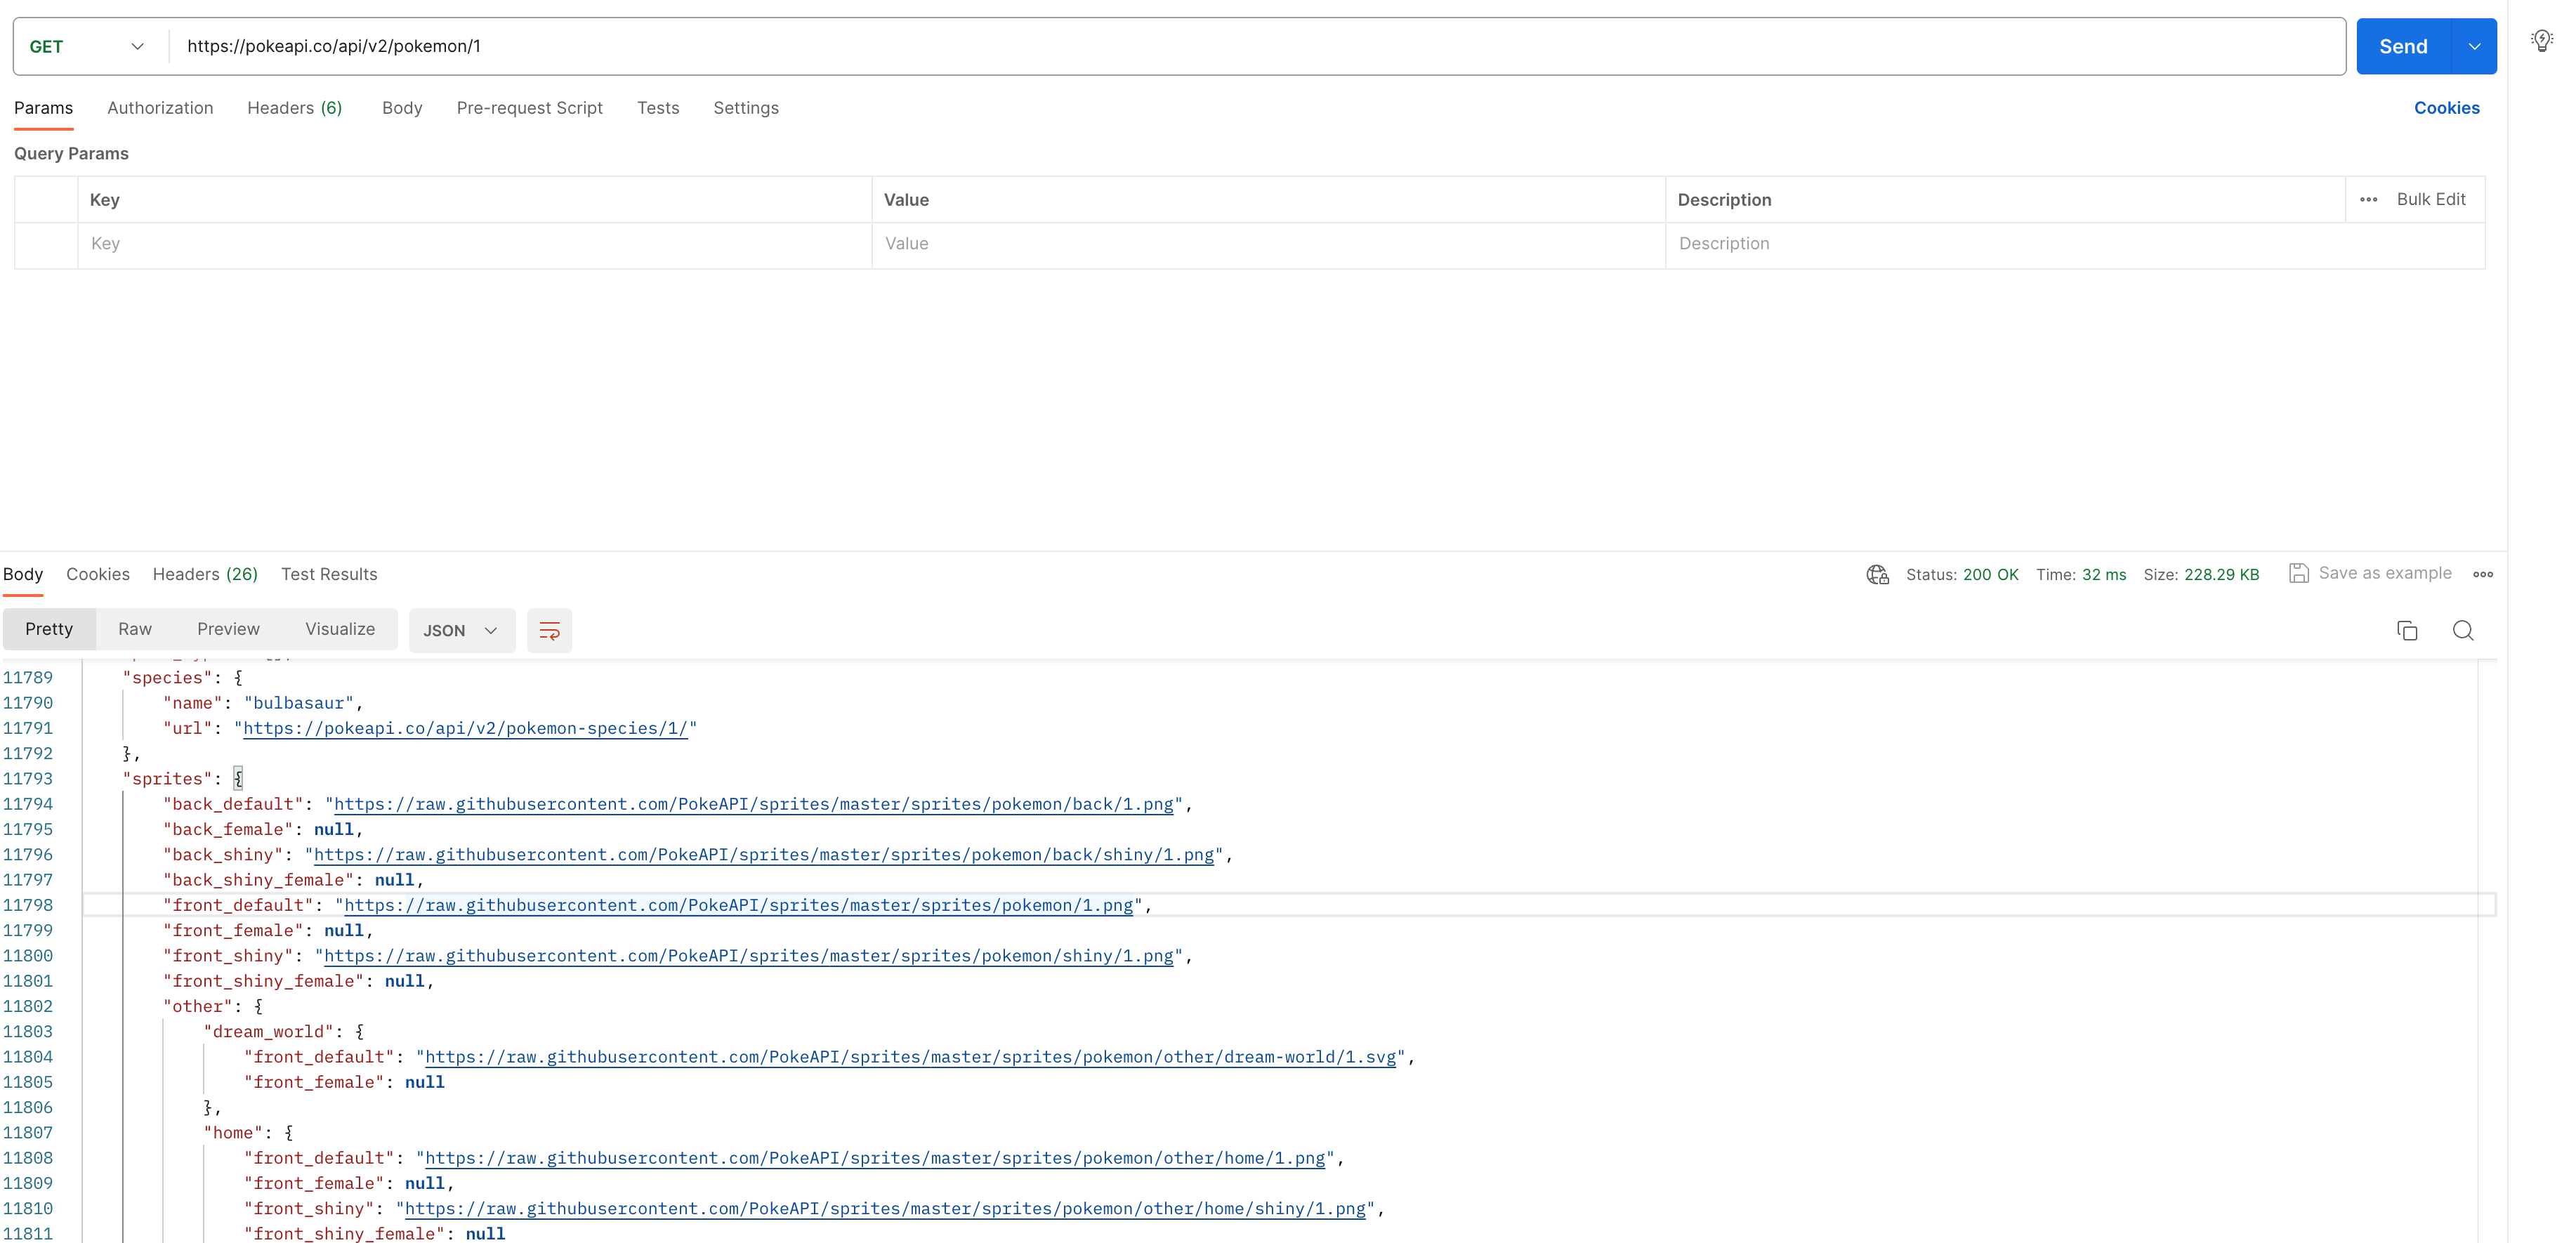The height and width of the screenshot is (1243, 2576).
Task: Open the GET method dropdown
Action: click(x=88, y=46)
